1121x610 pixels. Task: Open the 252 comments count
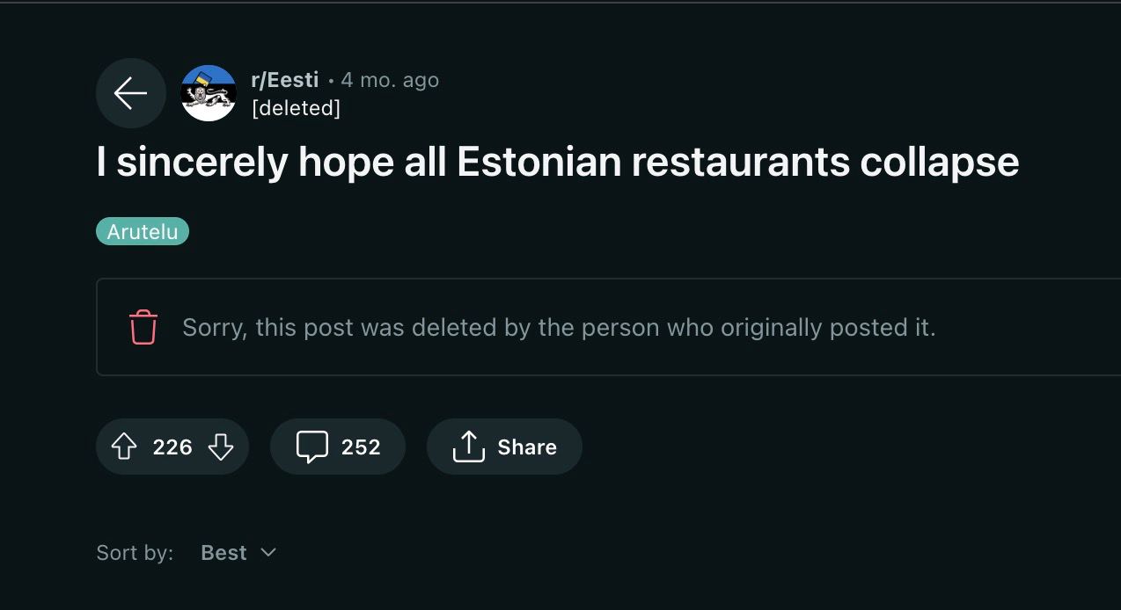[361, 447]
